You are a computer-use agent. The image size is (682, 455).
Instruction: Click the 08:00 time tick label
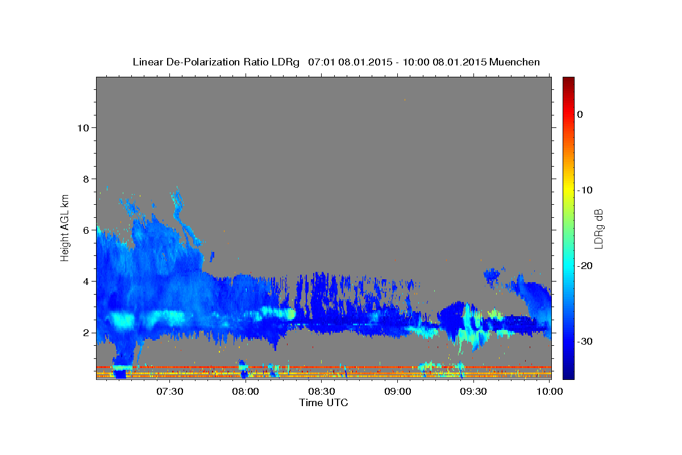pos(246,391)
